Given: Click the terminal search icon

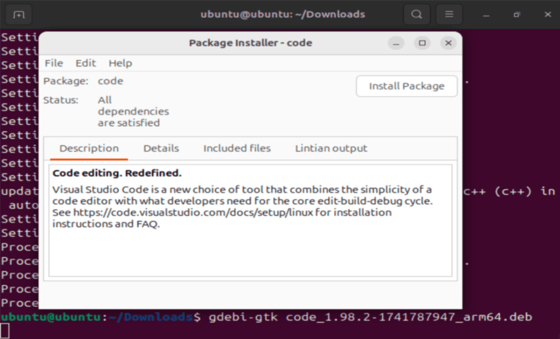Looking at the screenshot, I should [416, 14].
